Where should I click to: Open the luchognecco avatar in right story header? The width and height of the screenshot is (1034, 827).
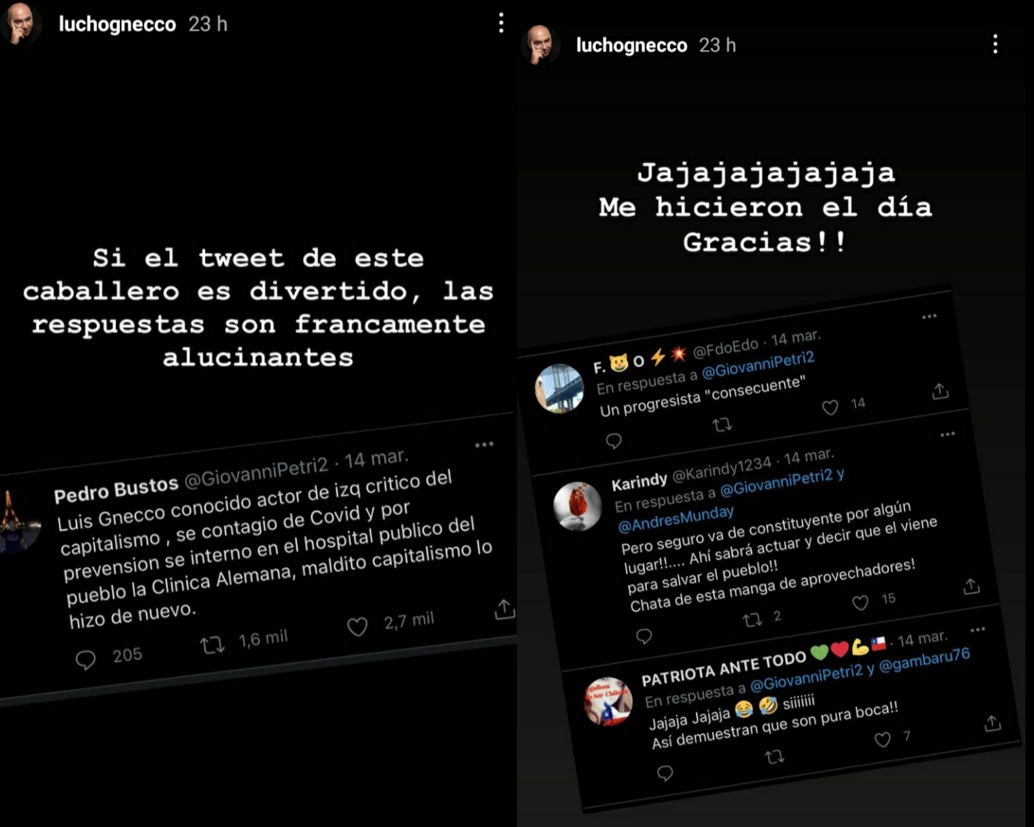(540, 45)
